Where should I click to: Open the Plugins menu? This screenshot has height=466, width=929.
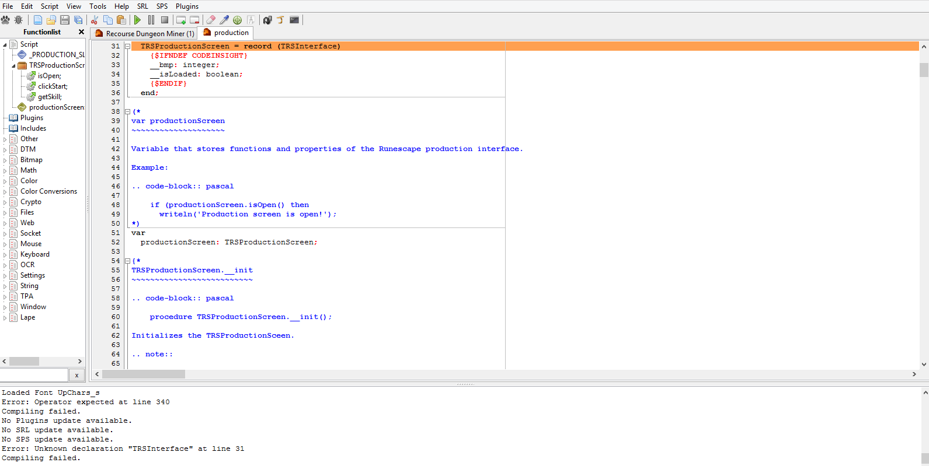coord(187,6)
